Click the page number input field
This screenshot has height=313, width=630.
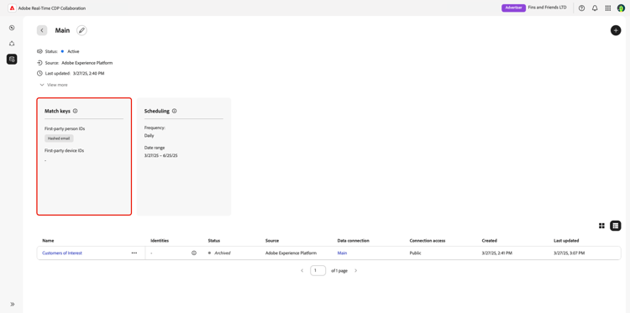tap(318, 271)
